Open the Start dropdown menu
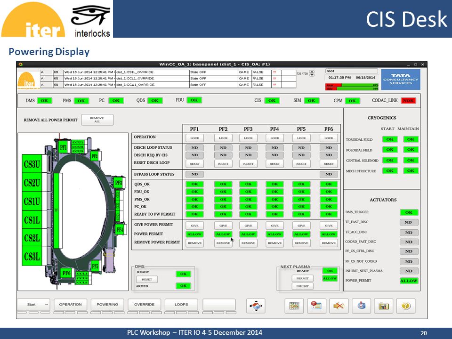This screenshot has width=452, height=339. [x=33, y=305]
